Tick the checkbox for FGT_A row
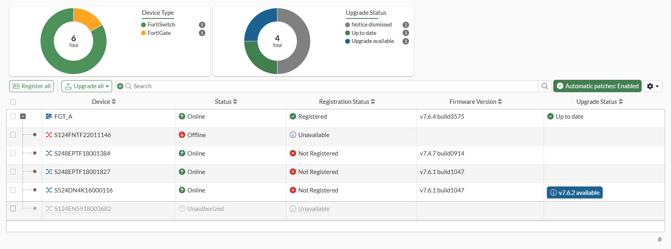671x249 pixels. pos(13,116)
